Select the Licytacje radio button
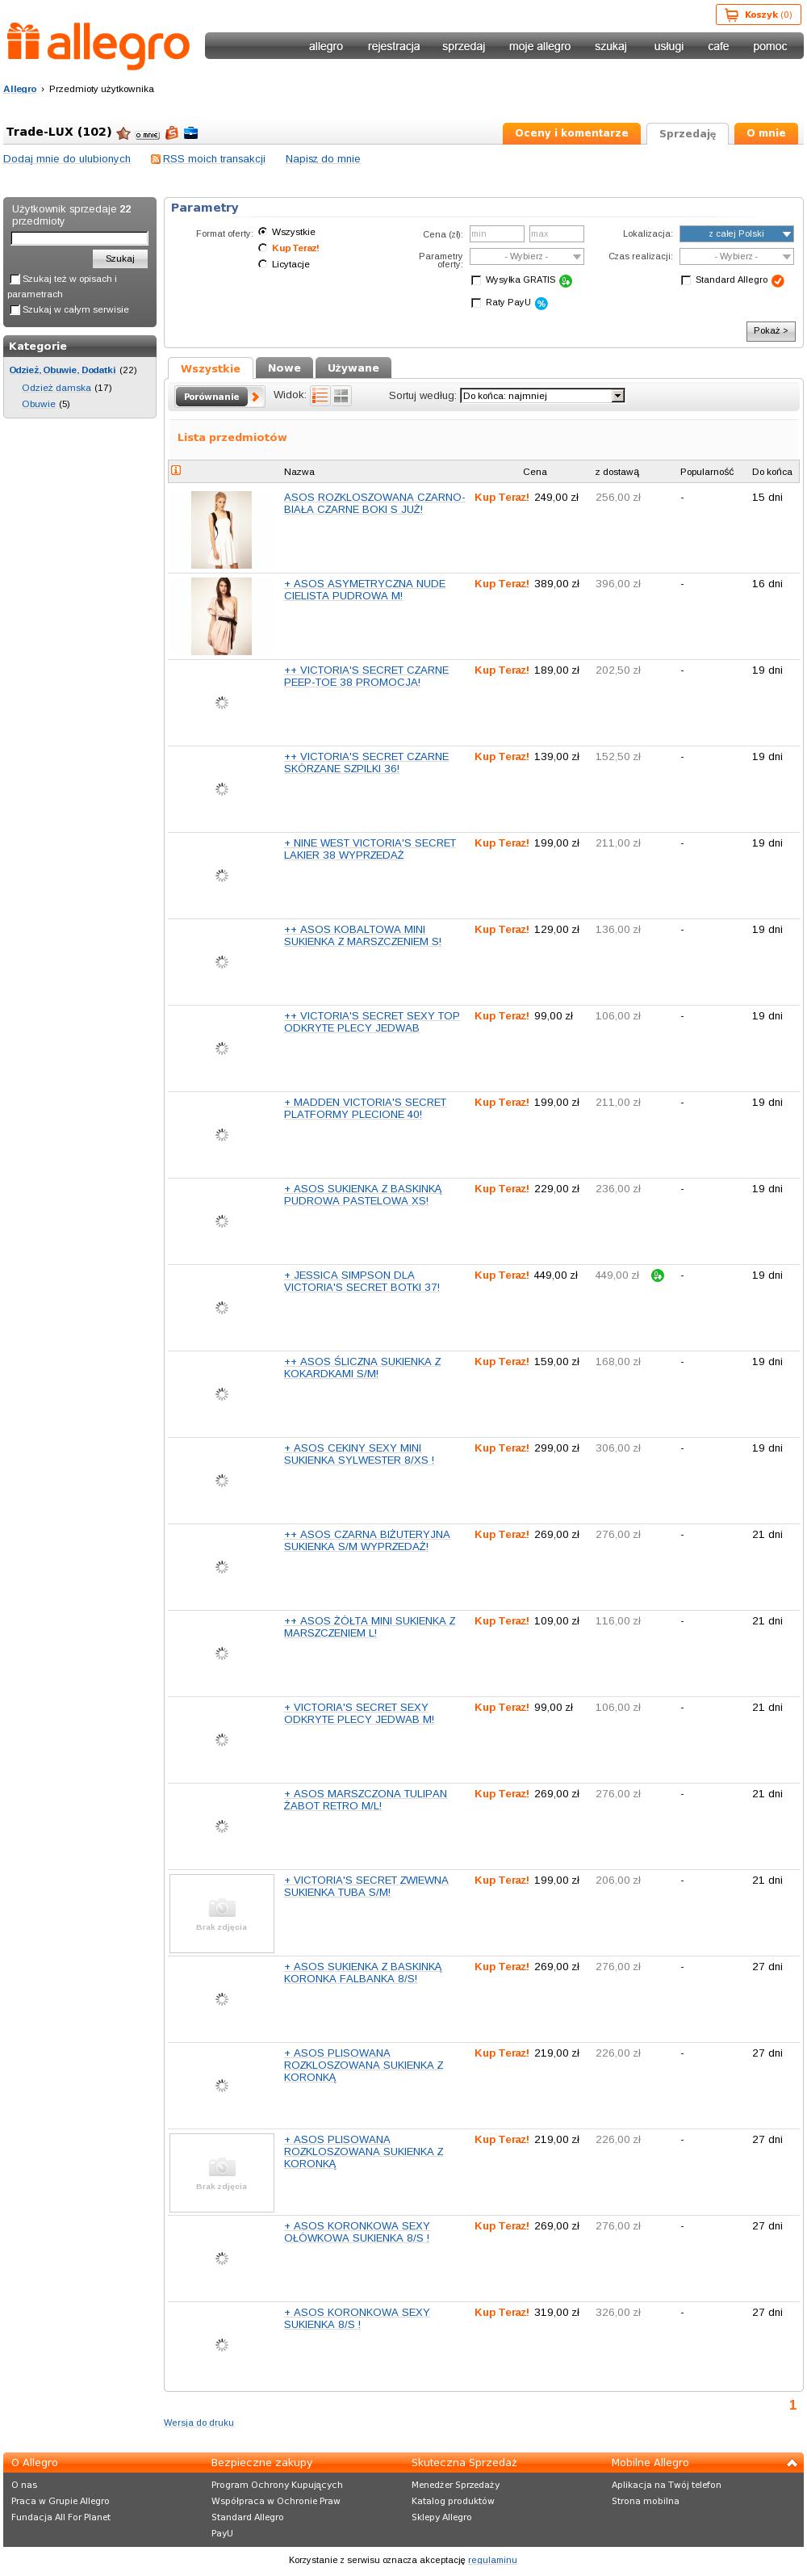The image size is (807, 2576). coord(262,264)
